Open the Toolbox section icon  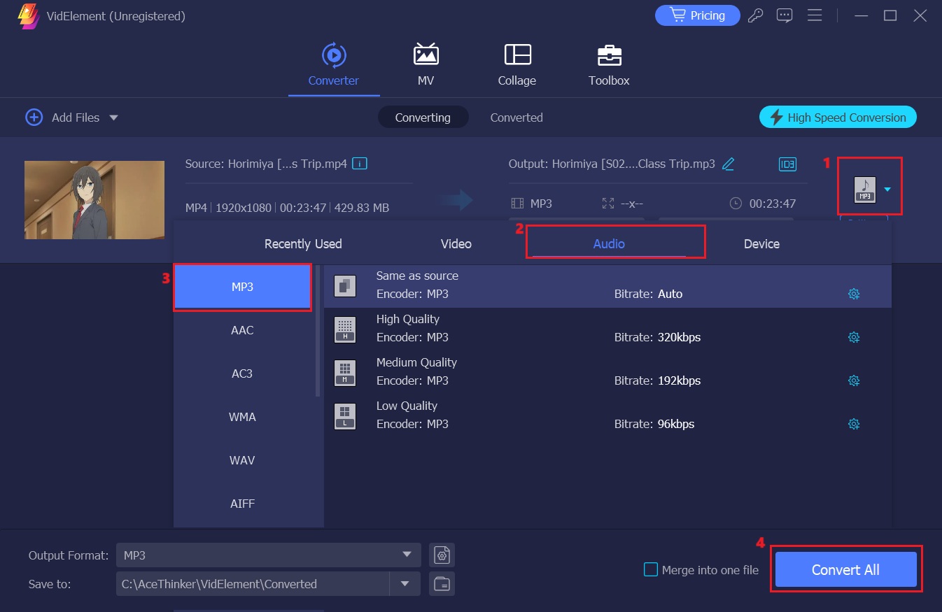coord(608,55)
